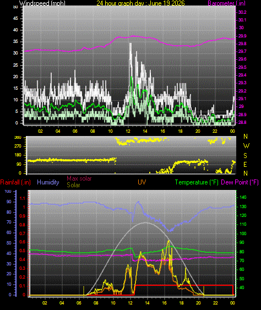Click the E compass direction label
This screenshot has height=310, width=261.
245,164
